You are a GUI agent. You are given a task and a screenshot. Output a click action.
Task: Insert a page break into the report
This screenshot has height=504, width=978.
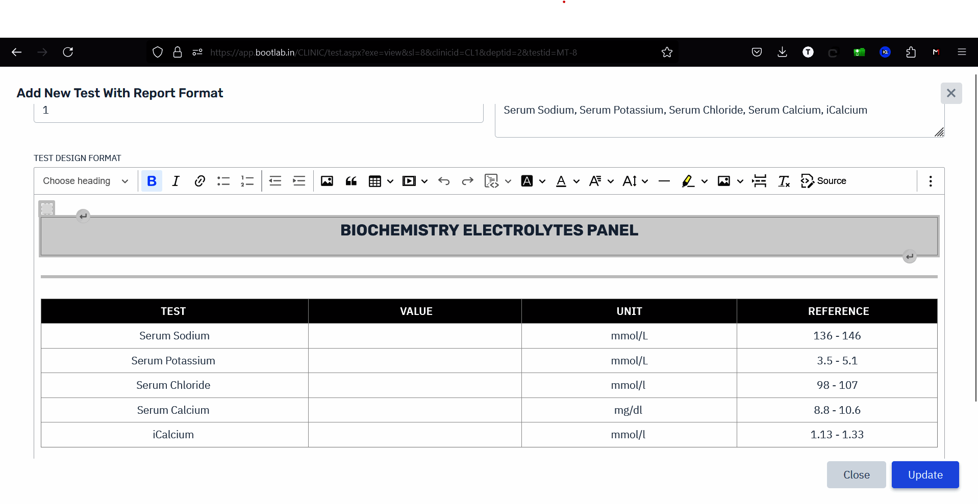coord(759,181)
